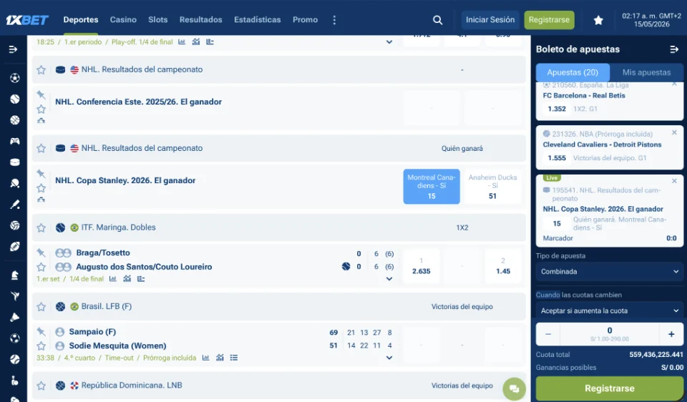Favorite the Brasil. LFB (F) league

tap(42, 307)
